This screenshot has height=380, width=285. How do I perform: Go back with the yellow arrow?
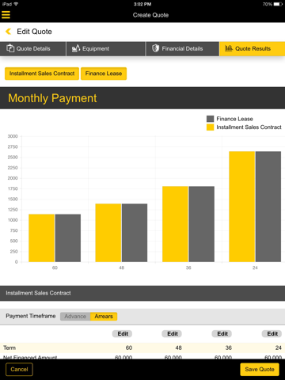[9, 32]
